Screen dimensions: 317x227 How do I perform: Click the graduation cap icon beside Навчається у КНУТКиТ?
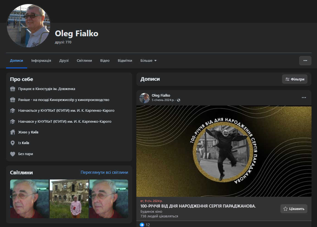(x=13, y=111)
